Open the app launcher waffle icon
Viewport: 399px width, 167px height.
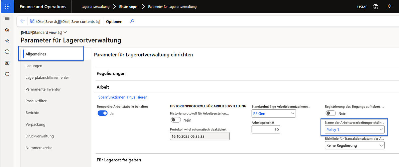(7, 7)
